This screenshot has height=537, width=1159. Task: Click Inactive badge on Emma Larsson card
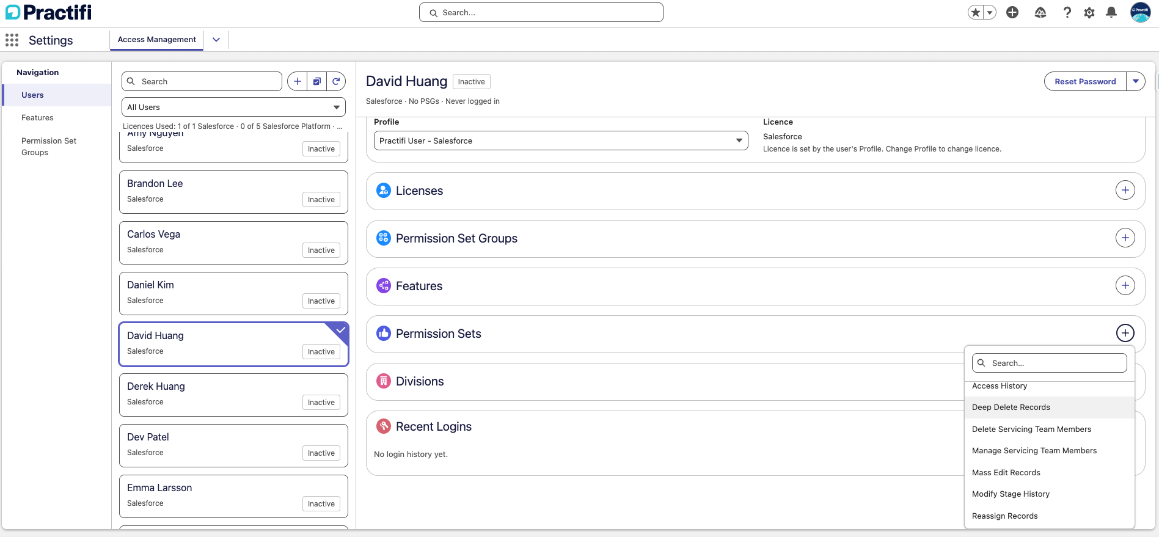click(321, 504)
